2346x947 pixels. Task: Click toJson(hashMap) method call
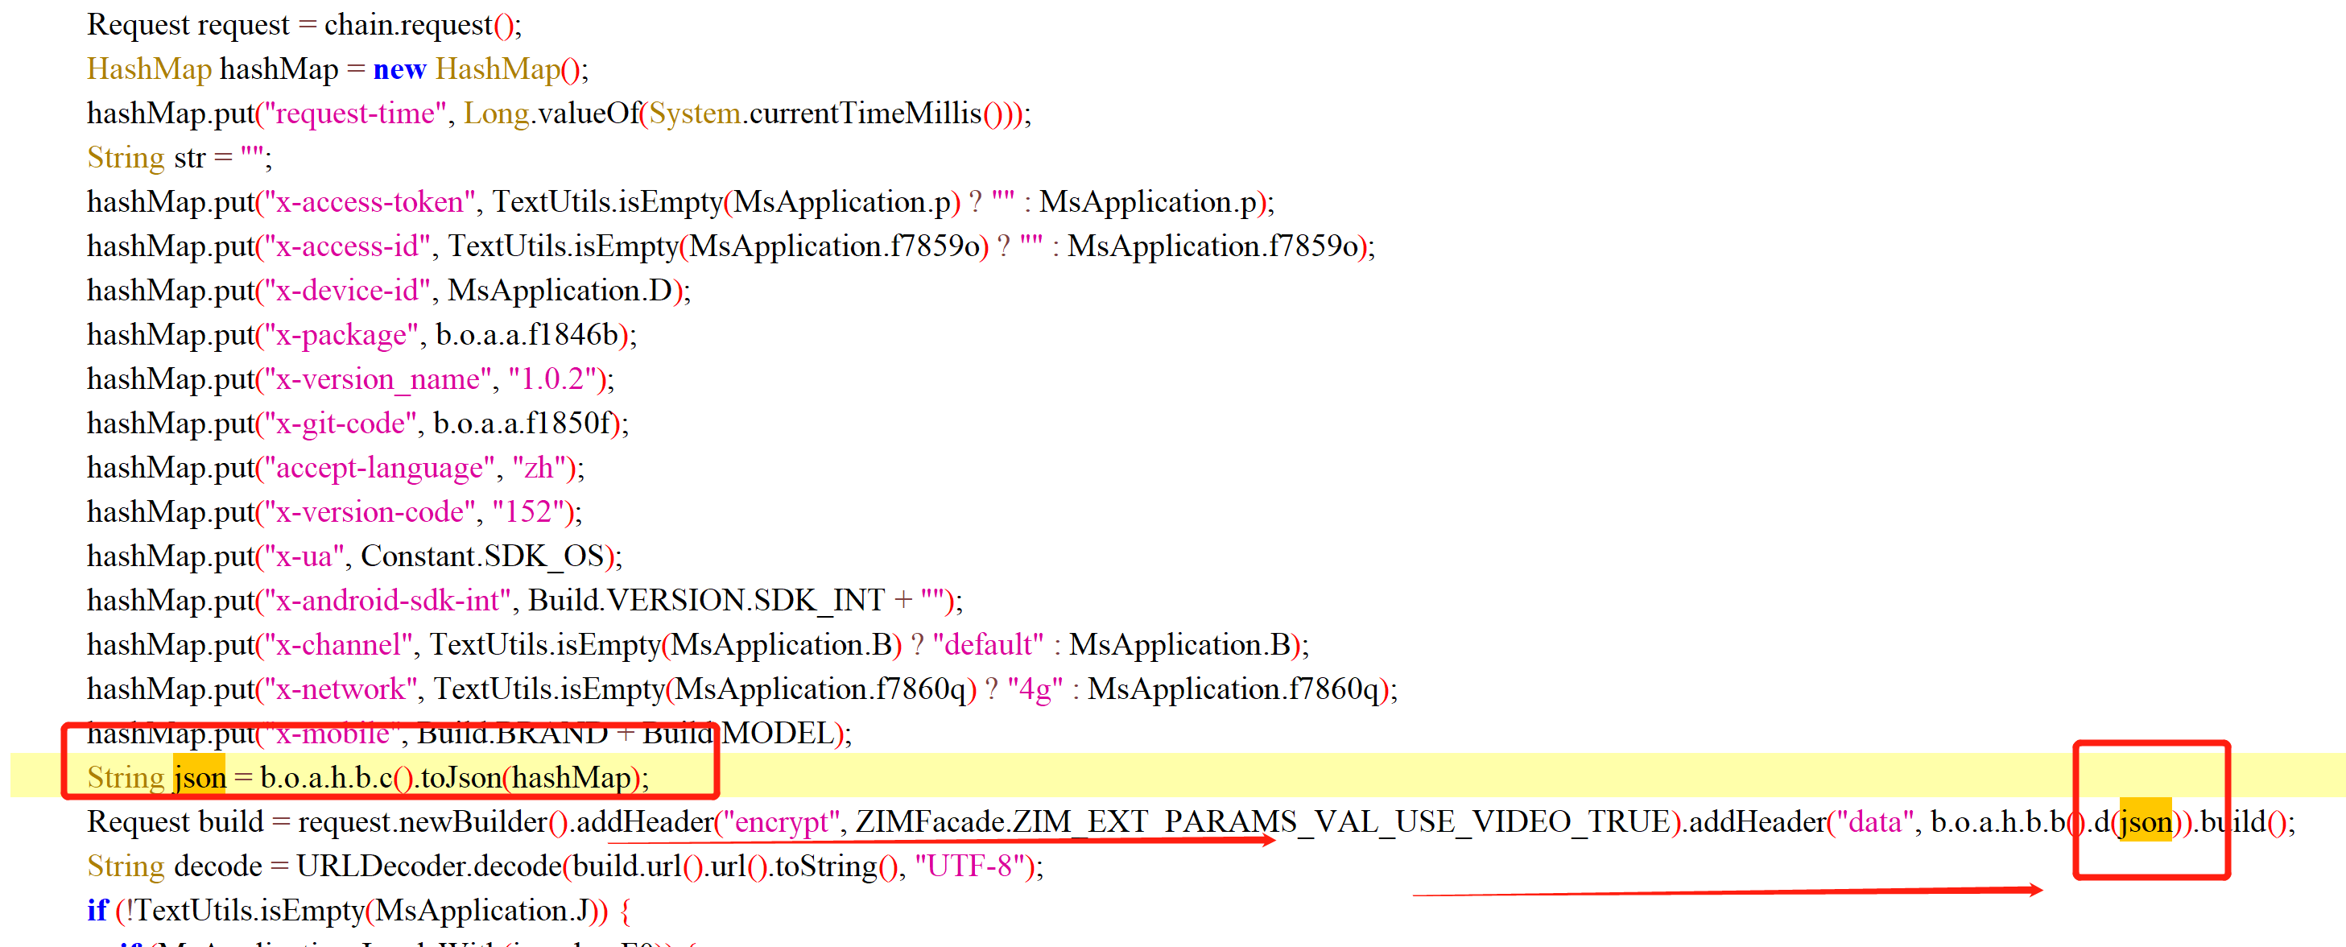point(530,778)
